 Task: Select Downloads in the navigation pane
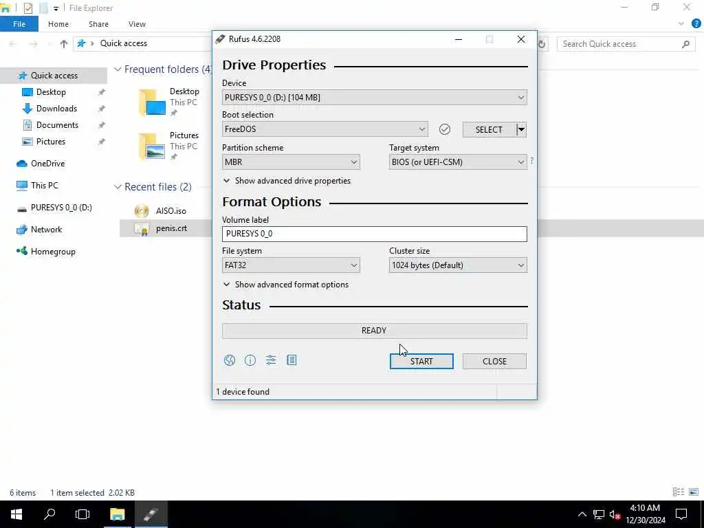click(56, 109)
